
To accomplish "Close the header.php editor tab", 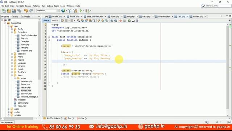I will click(65, 16).
